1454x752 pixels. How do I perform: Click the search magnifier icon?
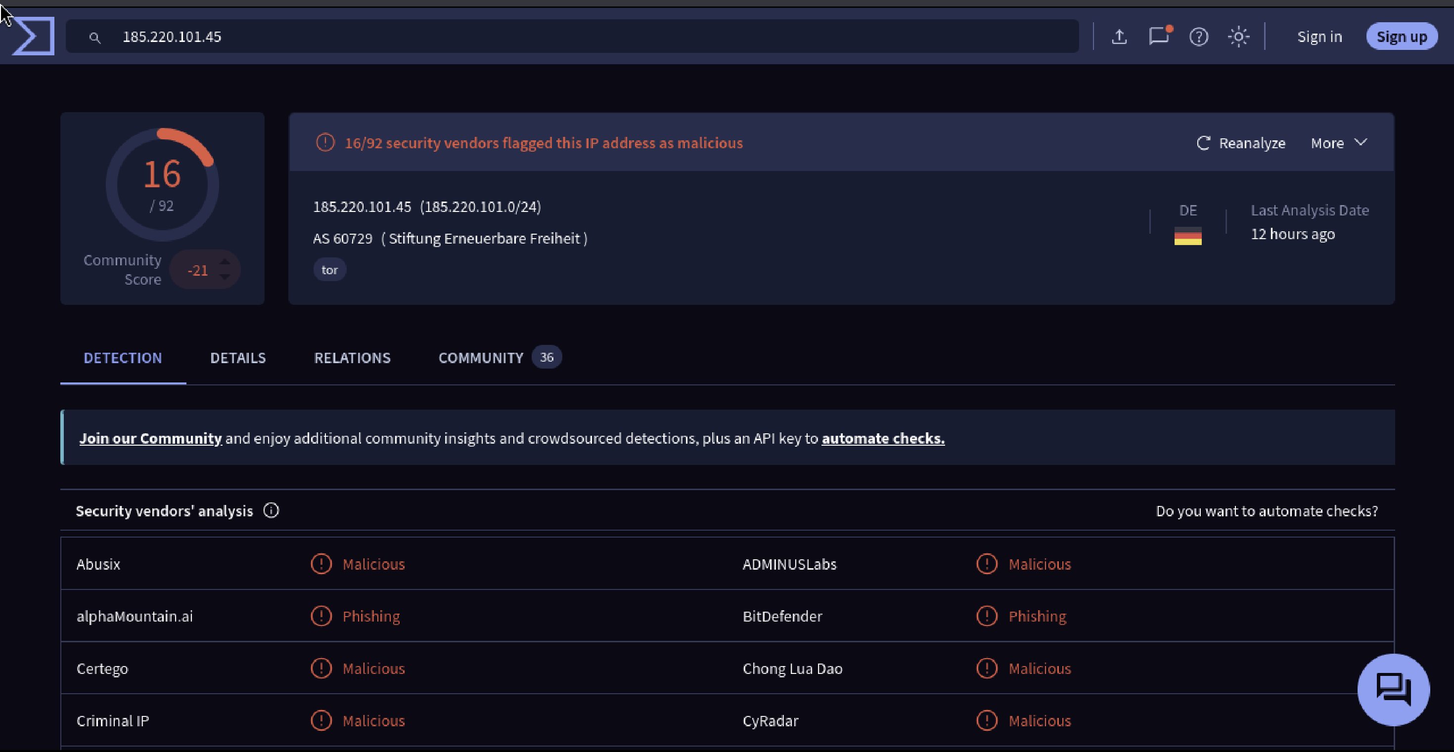(95, 37)
